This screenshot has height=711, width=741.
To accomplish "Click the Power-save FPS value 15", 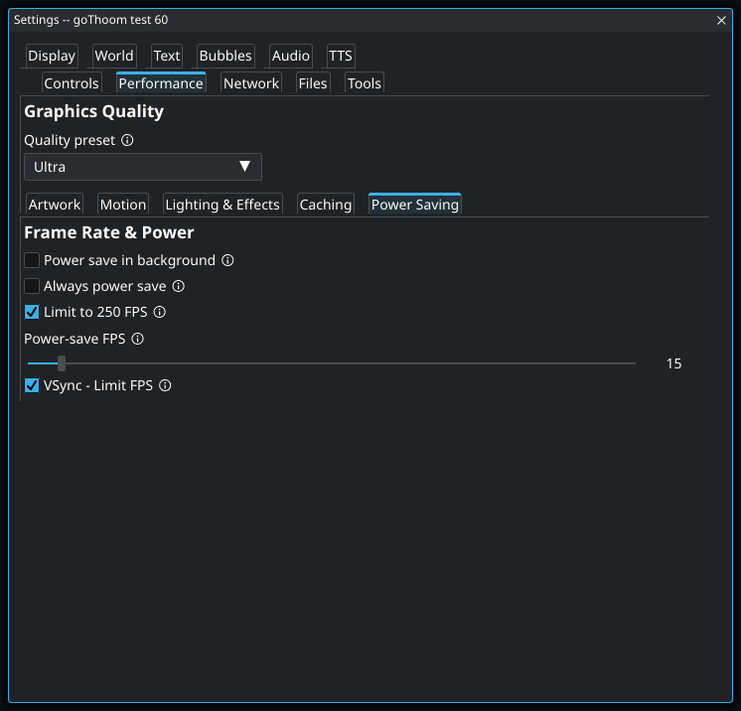I will [673, 363].
